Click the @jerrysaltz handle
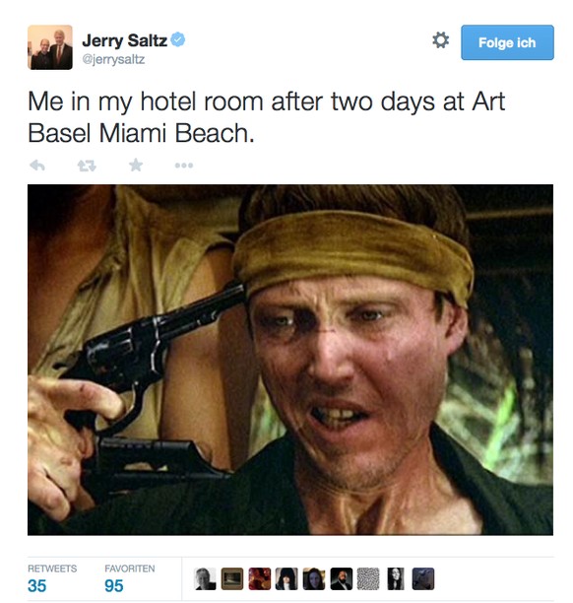This screenshot has height=603, width=573. pos(113,59)
